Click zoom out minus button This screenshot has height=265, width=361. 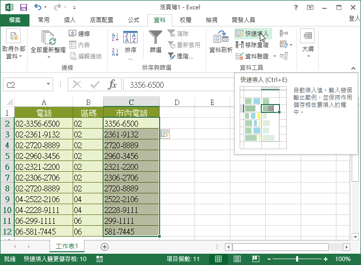[269, 259]
